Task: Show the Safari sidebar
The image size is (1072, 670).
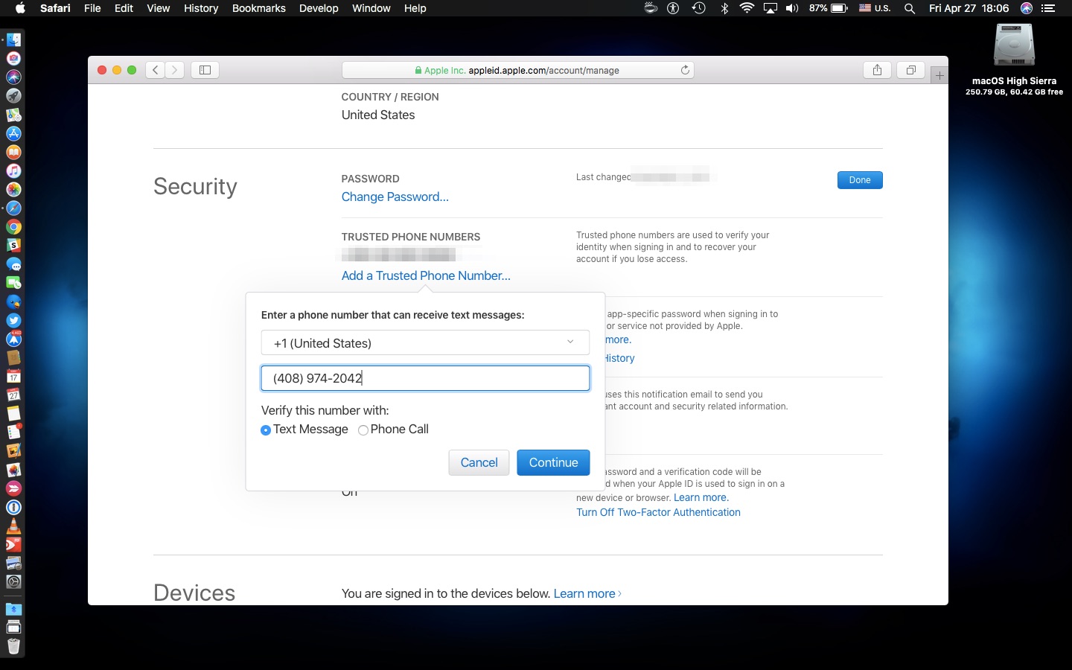Action: (x=205, y=70)
